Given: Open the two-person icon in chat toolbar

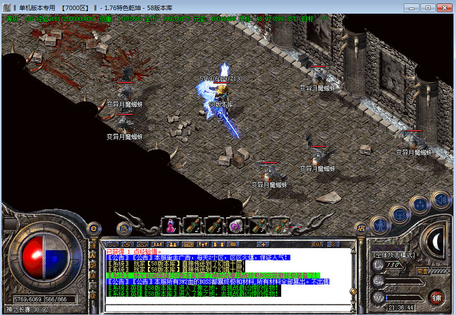Looking at the screenshot, I should [173, 245].
